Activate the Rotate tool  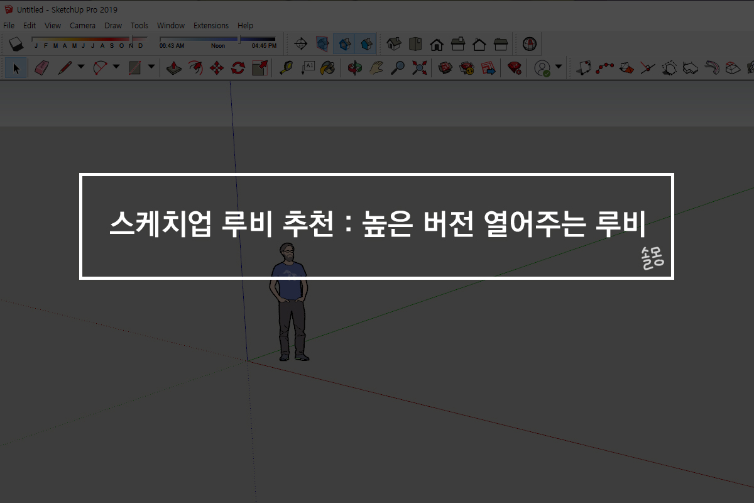pos(238,68)
